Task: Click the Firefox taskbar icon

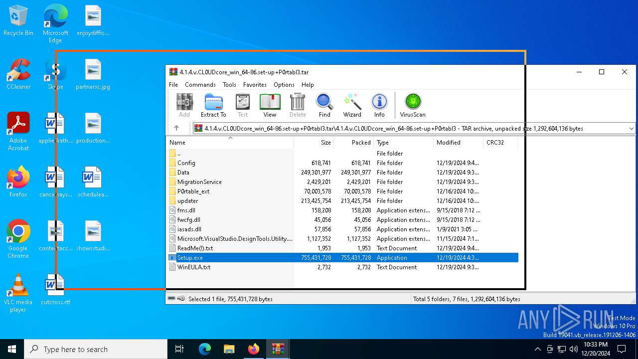Action: click(253, 349)
